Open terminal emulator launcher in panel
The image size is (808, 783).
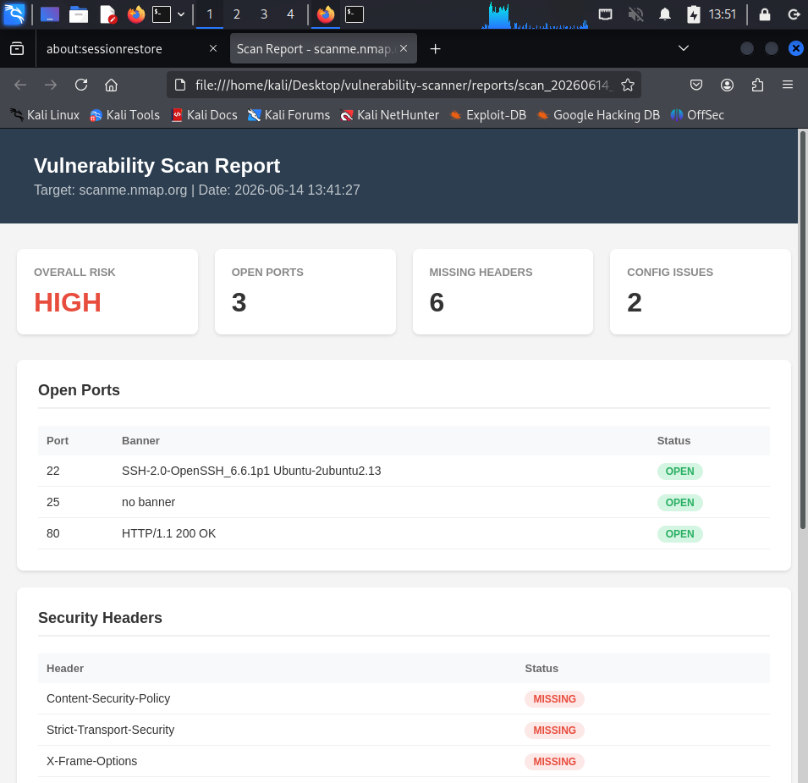(162, 14)
